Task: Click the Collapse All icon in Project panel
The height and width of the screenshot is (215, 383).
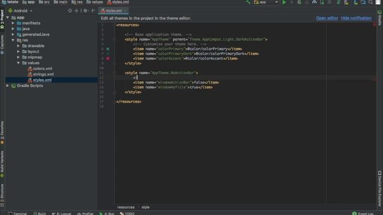Action: (x=77, y=11)
